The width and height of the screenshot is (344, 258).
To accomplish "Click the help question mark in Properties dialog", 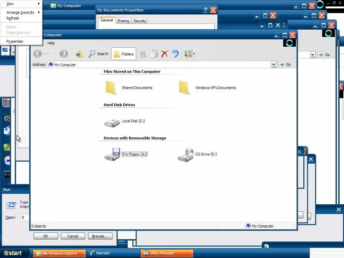I will click(x=205, y=10).
